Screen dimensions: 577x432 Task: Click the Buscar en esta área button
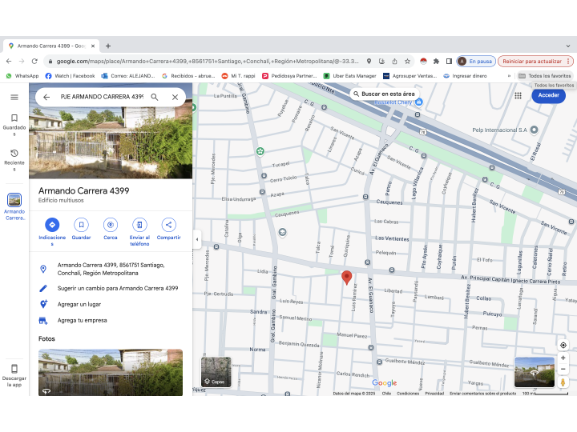383,94
